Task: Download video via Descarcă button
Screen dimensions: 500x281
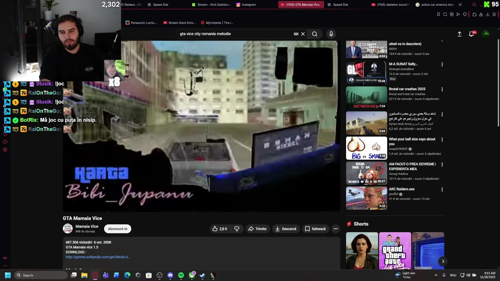Action: pyautogui.click(x=286, y=229)
